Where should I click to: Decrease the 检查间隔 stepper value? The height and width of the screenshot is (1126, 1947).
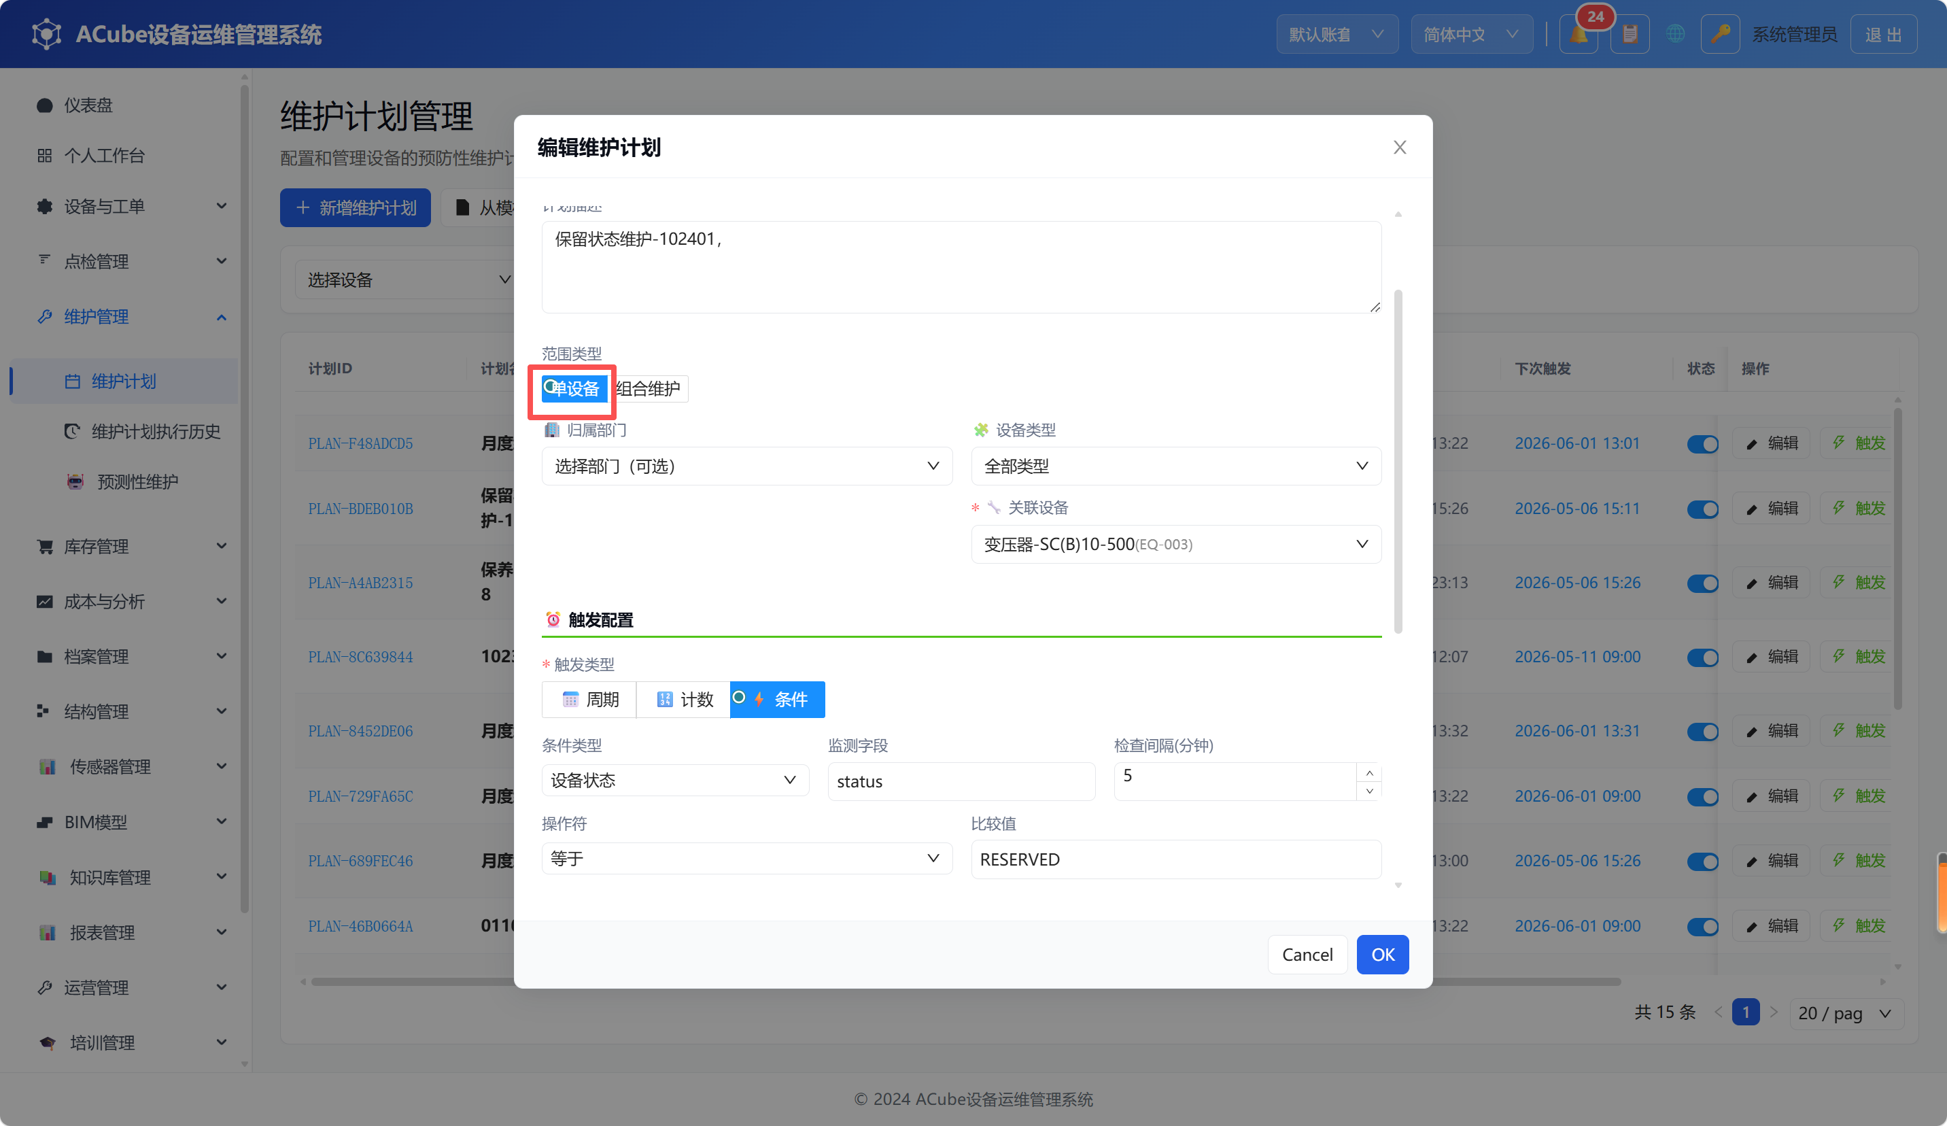tap(1369, 791)
